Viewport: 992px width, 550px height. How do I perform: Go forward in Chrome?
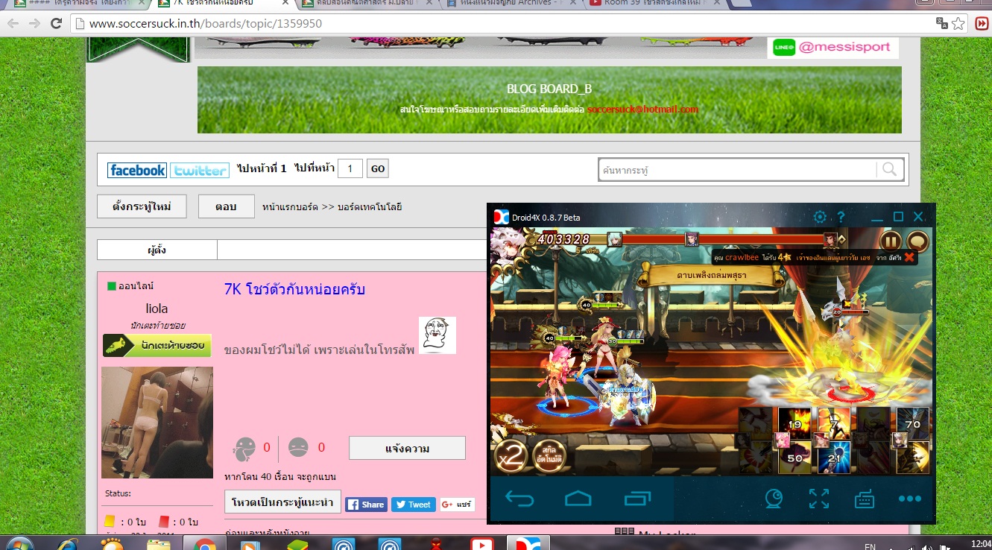click(x=34, y=23)
